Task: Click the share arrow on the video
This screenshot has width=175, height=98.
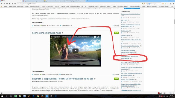Action: (x=98, y=37)
